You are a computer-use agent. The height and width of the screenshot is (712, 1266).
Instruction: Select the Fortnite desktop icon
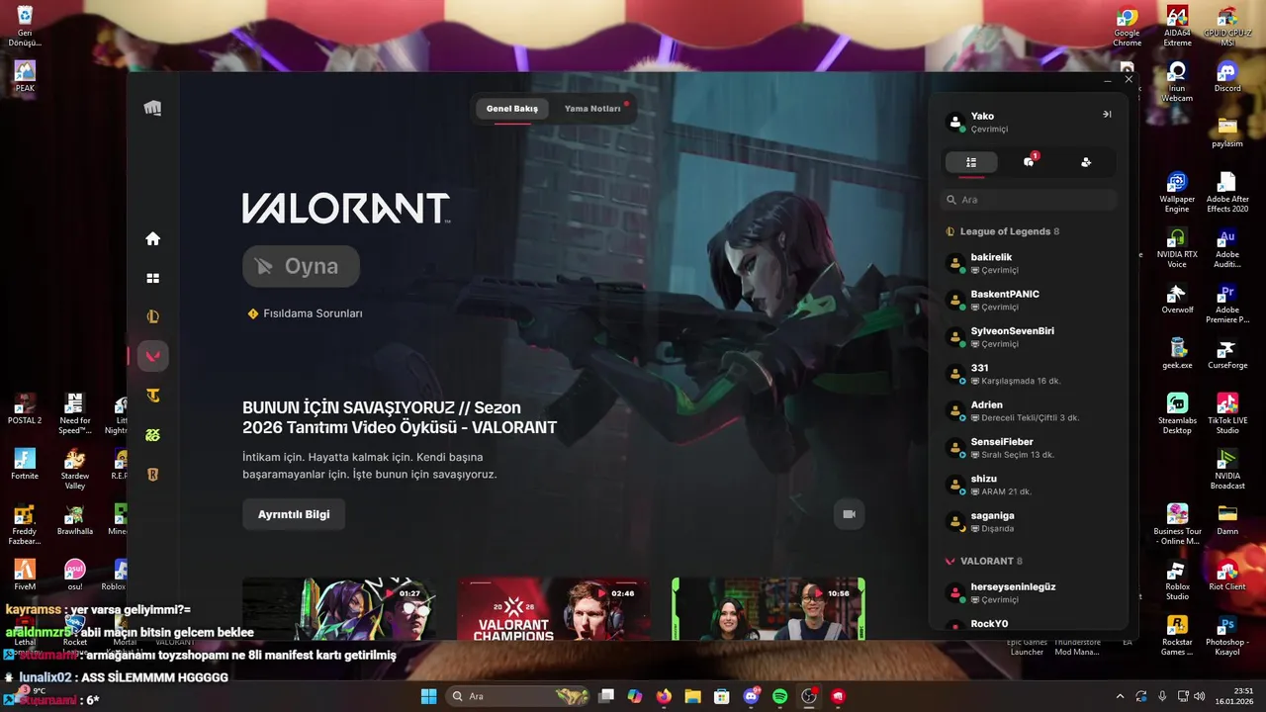tap(25, 464)
